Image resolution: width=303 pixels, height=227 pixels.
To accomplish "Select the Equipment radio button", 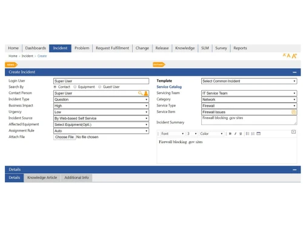I will pos(75,87).
